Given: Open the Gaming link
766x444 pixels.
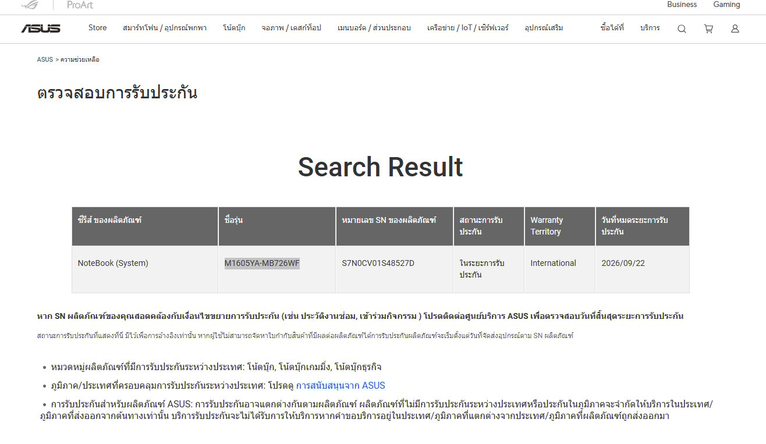Looking at the screenshot, I should pyautogui.click(x=726, y=5).
